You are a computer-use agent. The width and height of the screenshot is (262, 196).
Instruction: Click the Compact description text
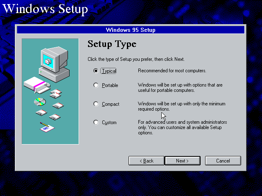point(182,106)
